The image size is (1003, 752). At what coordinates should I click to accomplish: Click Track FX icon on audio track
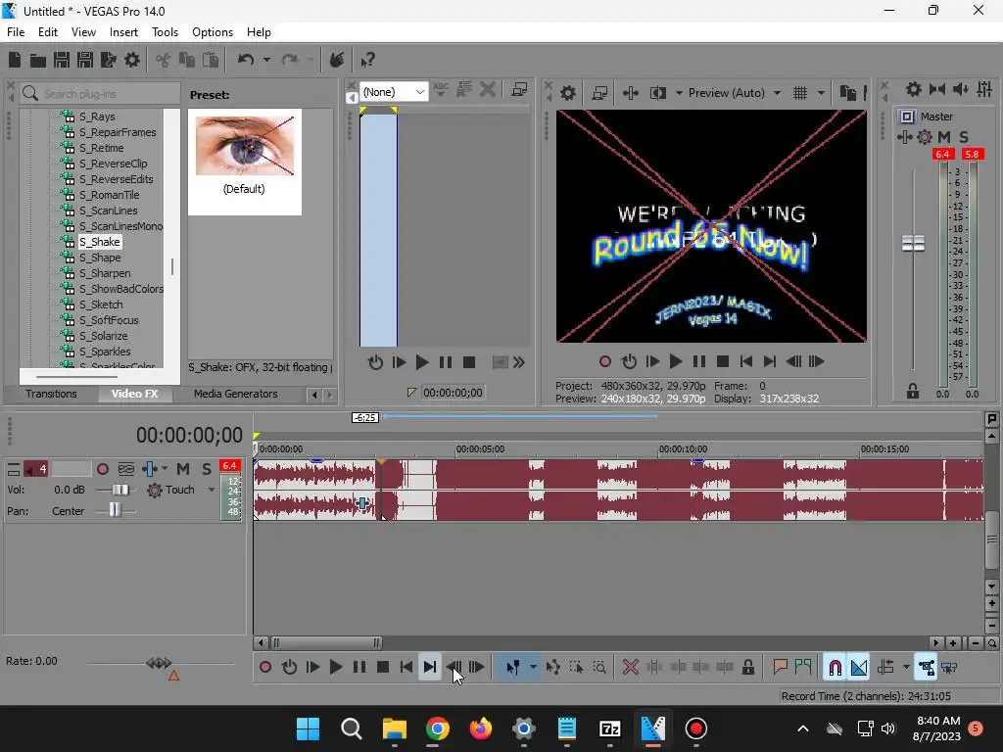tap(150, 469)
